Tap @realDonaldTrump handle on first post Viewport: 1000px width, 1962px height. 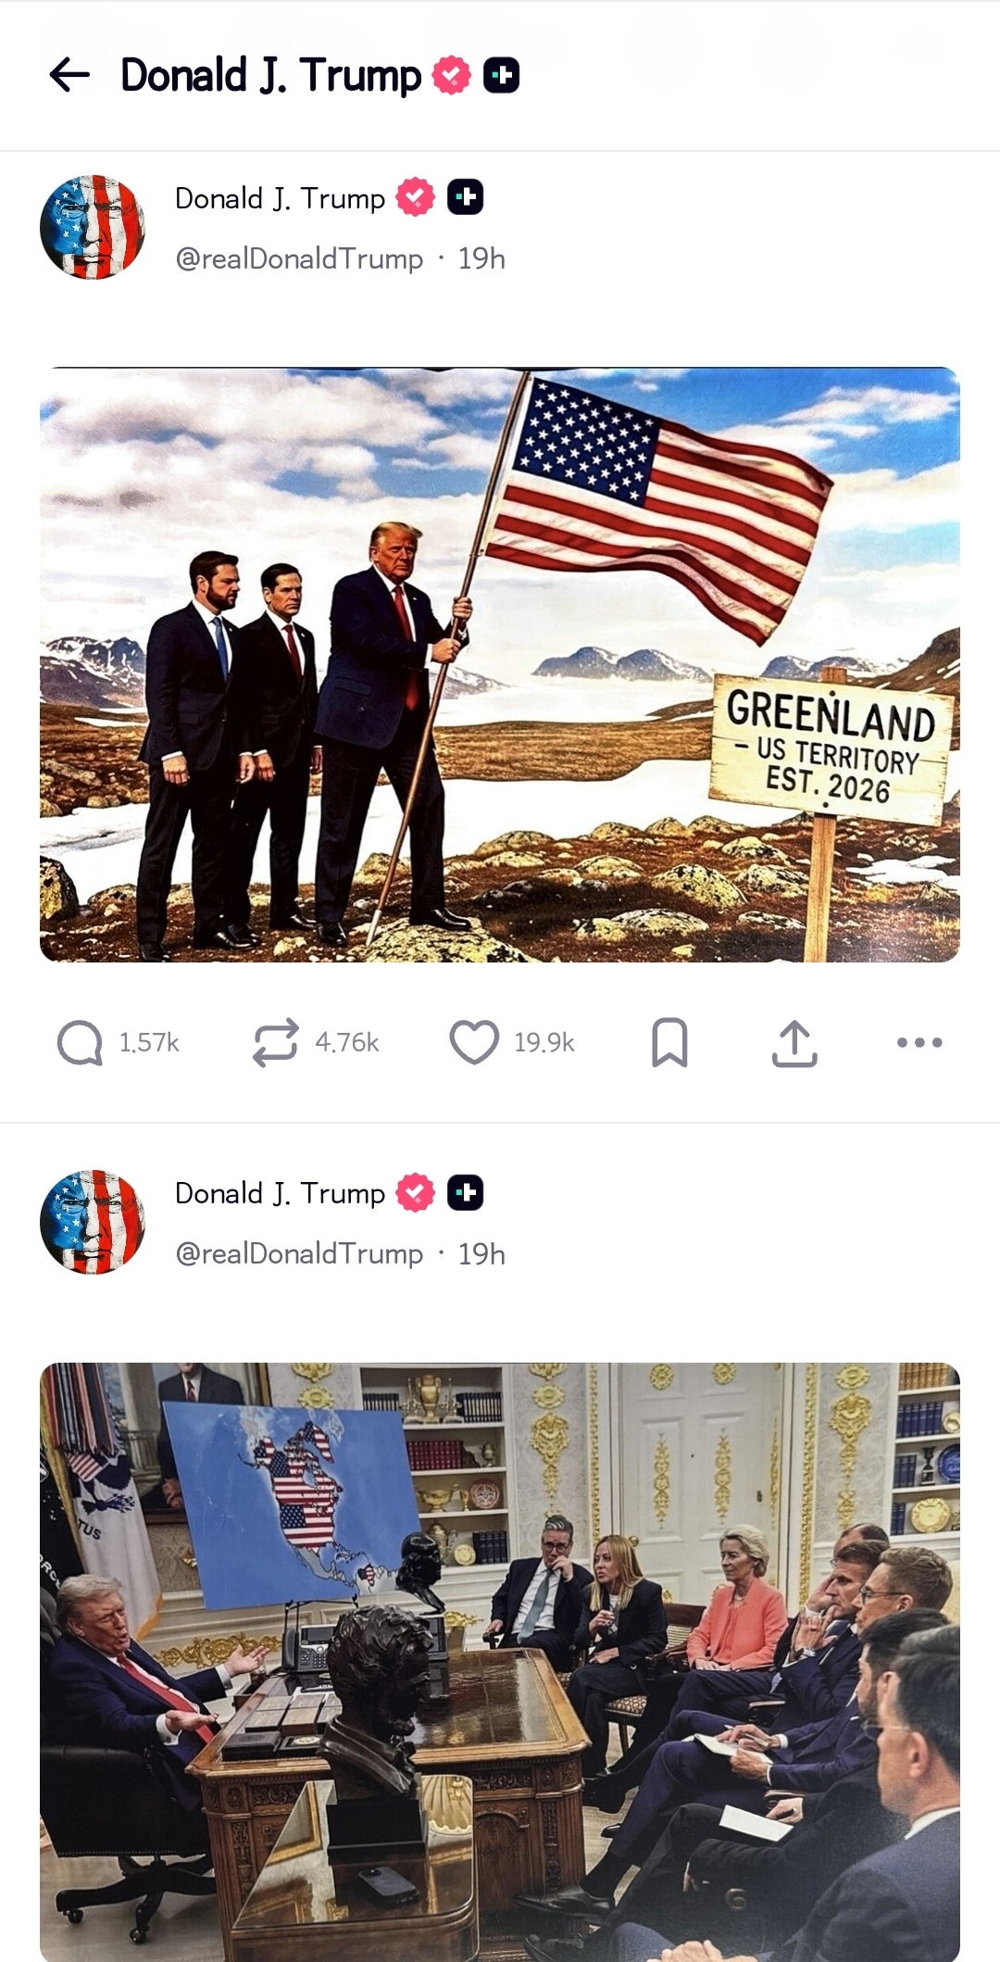coord(299,258)
